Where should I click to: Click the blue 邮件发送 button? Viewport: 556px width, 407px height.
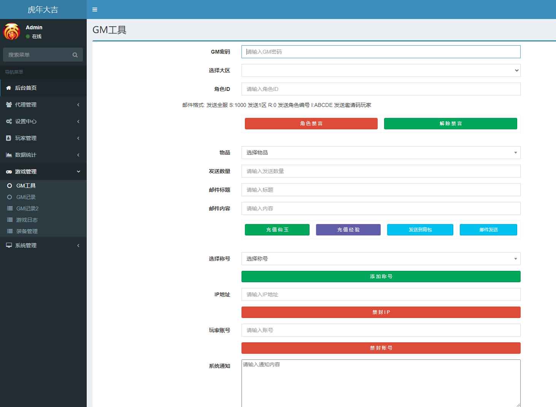(488, 230)
